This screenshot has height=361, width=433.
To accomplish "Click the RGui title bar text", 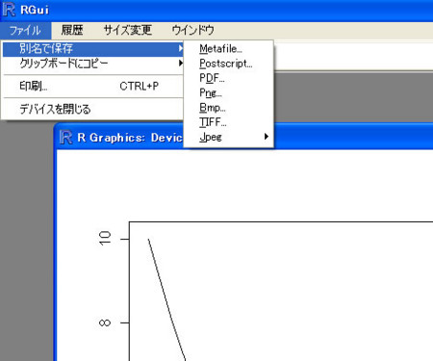I will (35, 10).
